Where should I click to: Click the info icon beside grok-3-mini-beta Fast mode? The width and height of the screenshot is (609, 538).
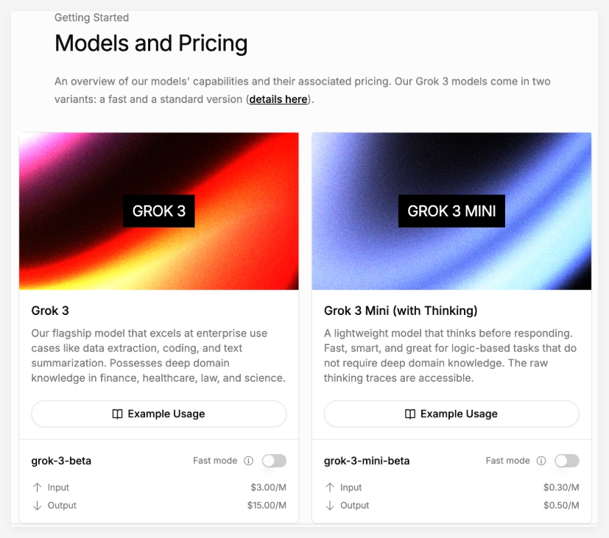click(x=541, y=461)
